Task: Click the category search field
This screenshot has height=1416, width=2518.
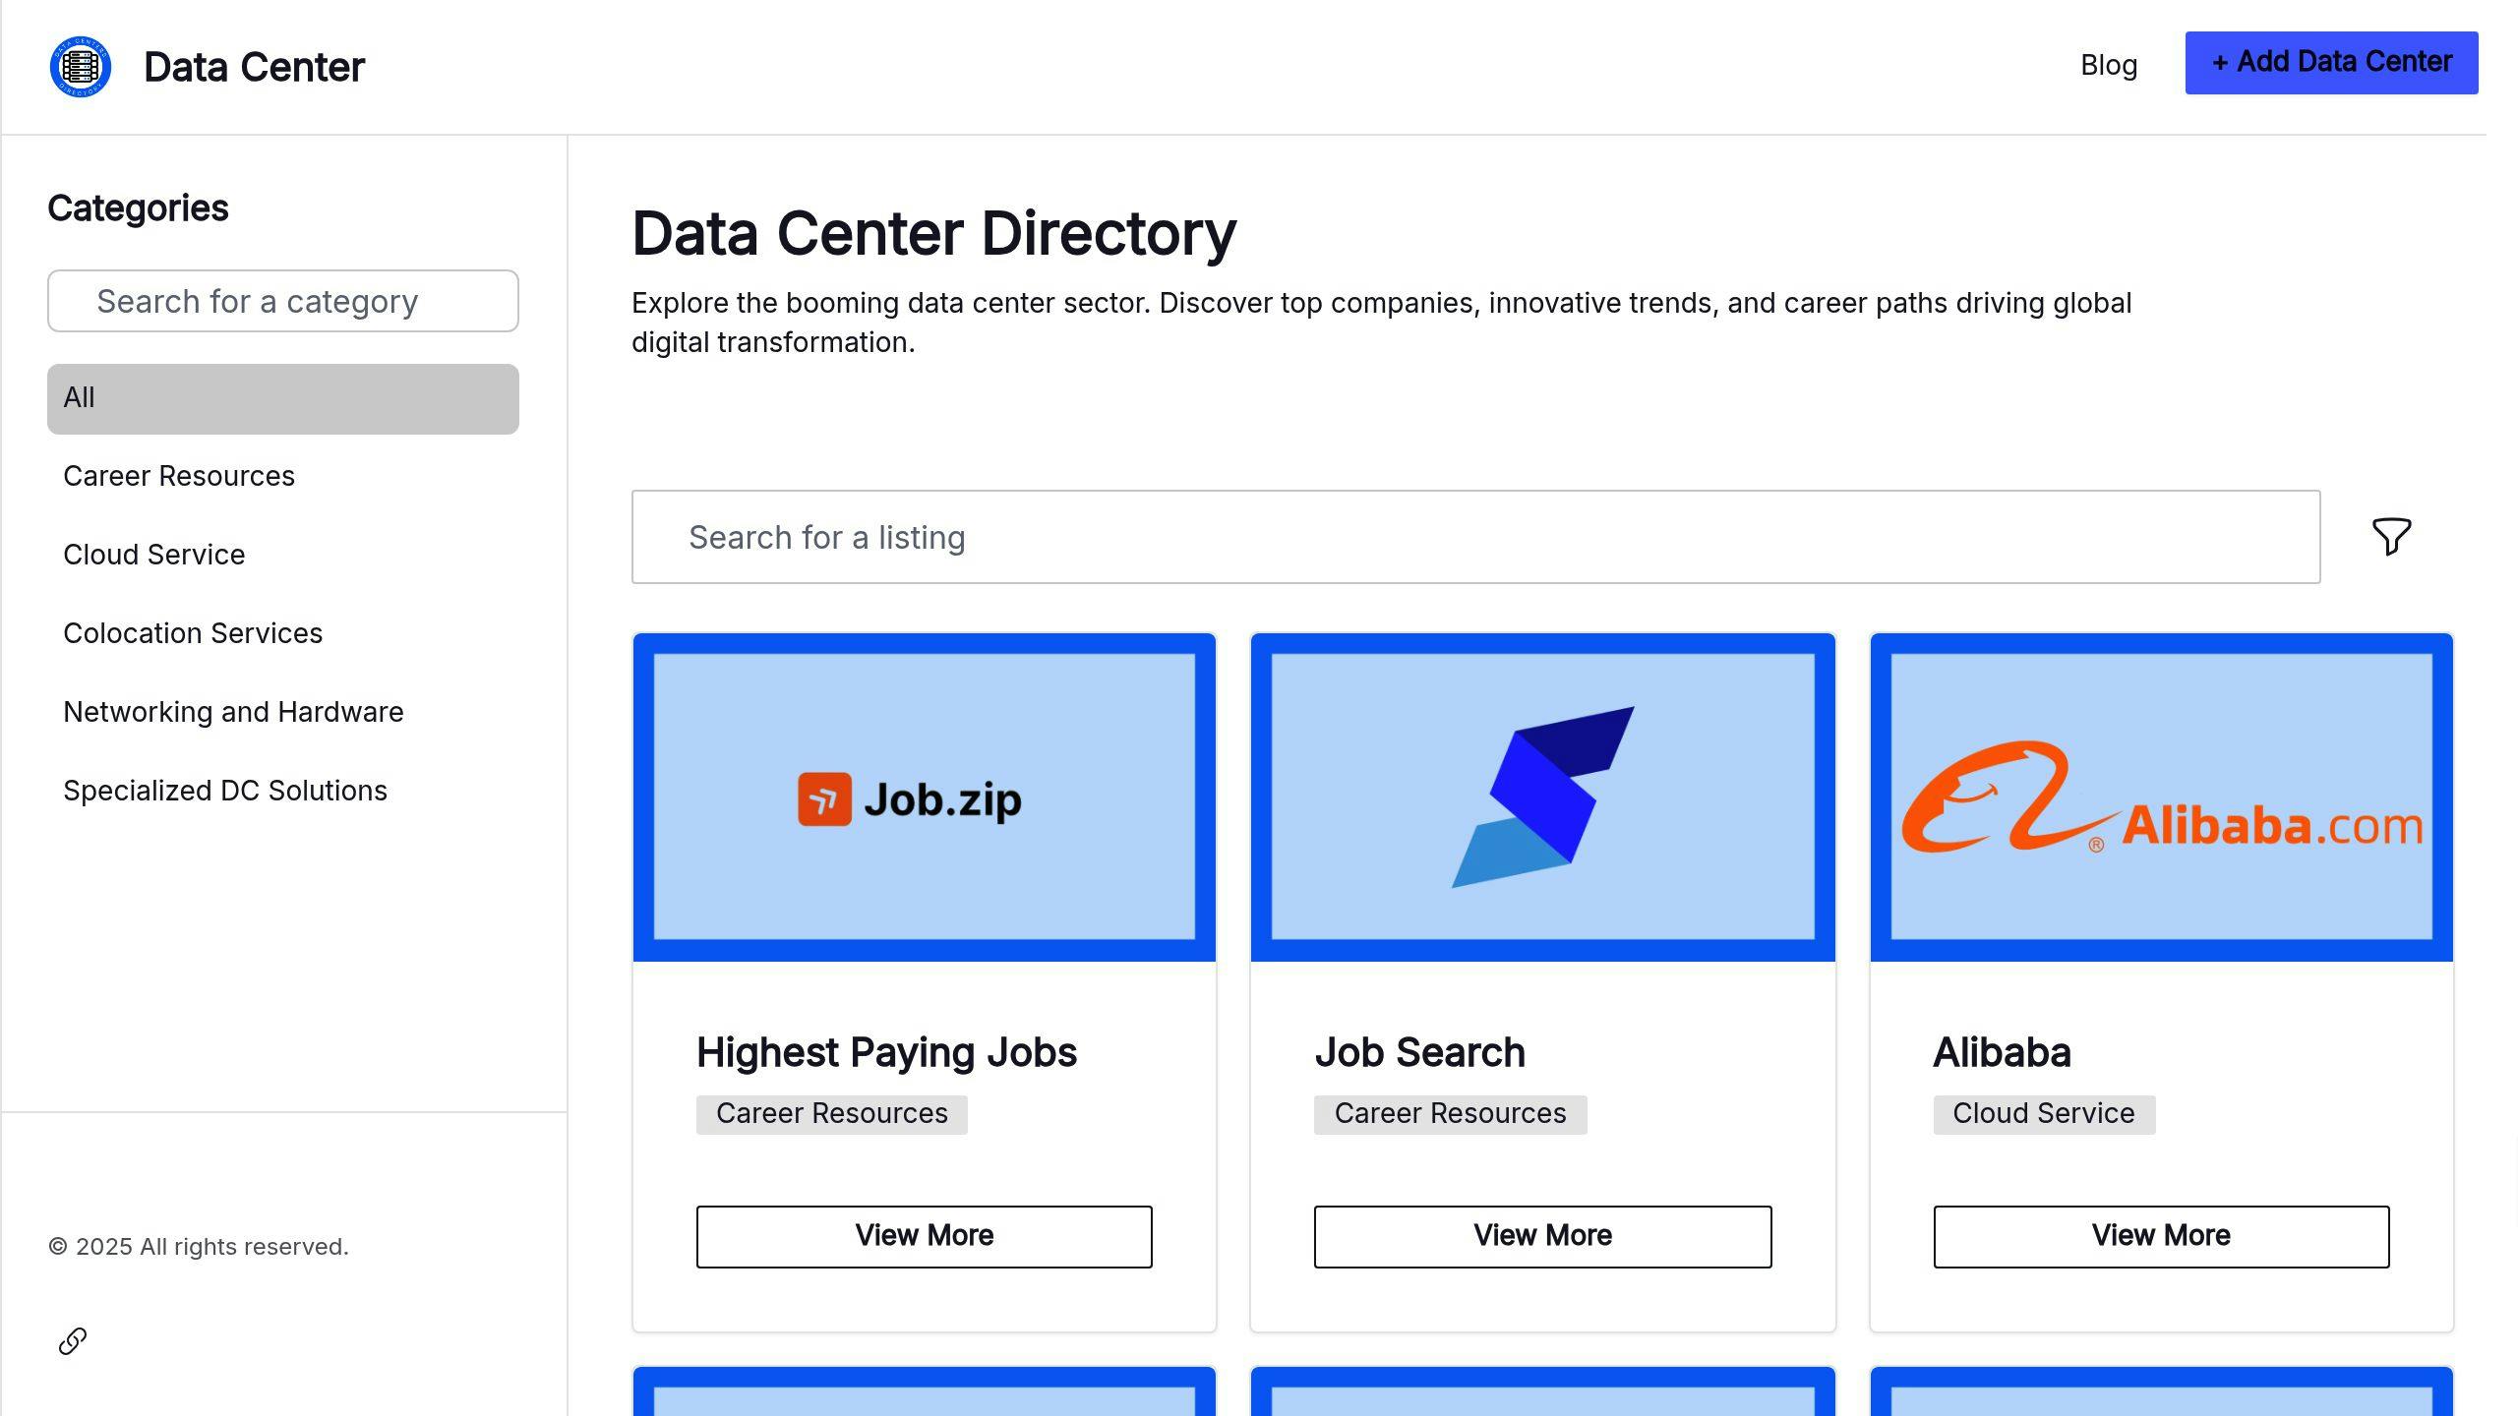Action: [283, 301]
